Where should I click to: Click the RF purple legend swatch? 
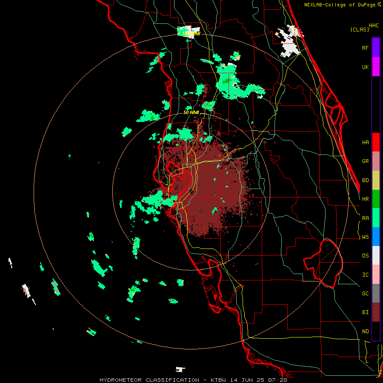click(x=376, y=48)
